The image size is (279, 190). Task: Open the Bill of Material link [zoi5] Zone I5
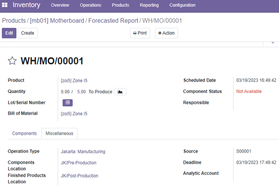(74, 114)
